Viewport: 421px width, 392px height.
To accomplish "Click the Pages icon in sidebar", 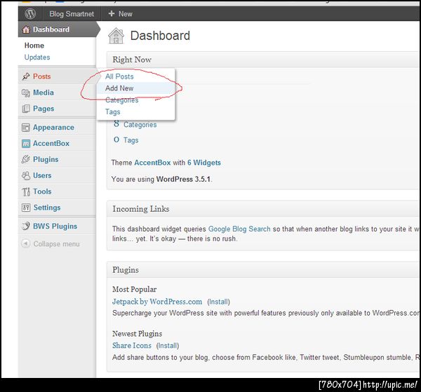I will (x=26, y=109).
